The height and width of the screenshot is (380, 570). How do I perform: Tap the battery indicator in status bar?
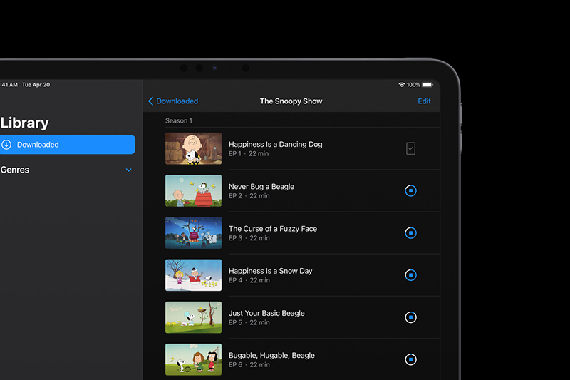pyautogui.click(x=427, y=85)
